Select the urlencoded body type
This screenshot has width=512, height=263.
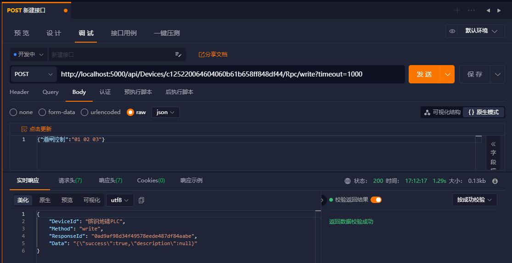[x=84, y=112]
